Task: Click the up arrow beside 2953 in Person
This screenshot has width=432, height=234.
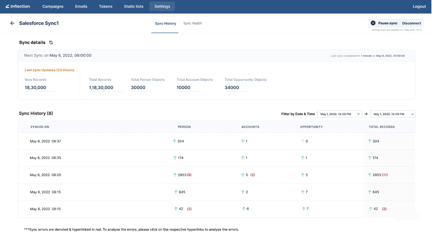Action: (x=176, y=175)
